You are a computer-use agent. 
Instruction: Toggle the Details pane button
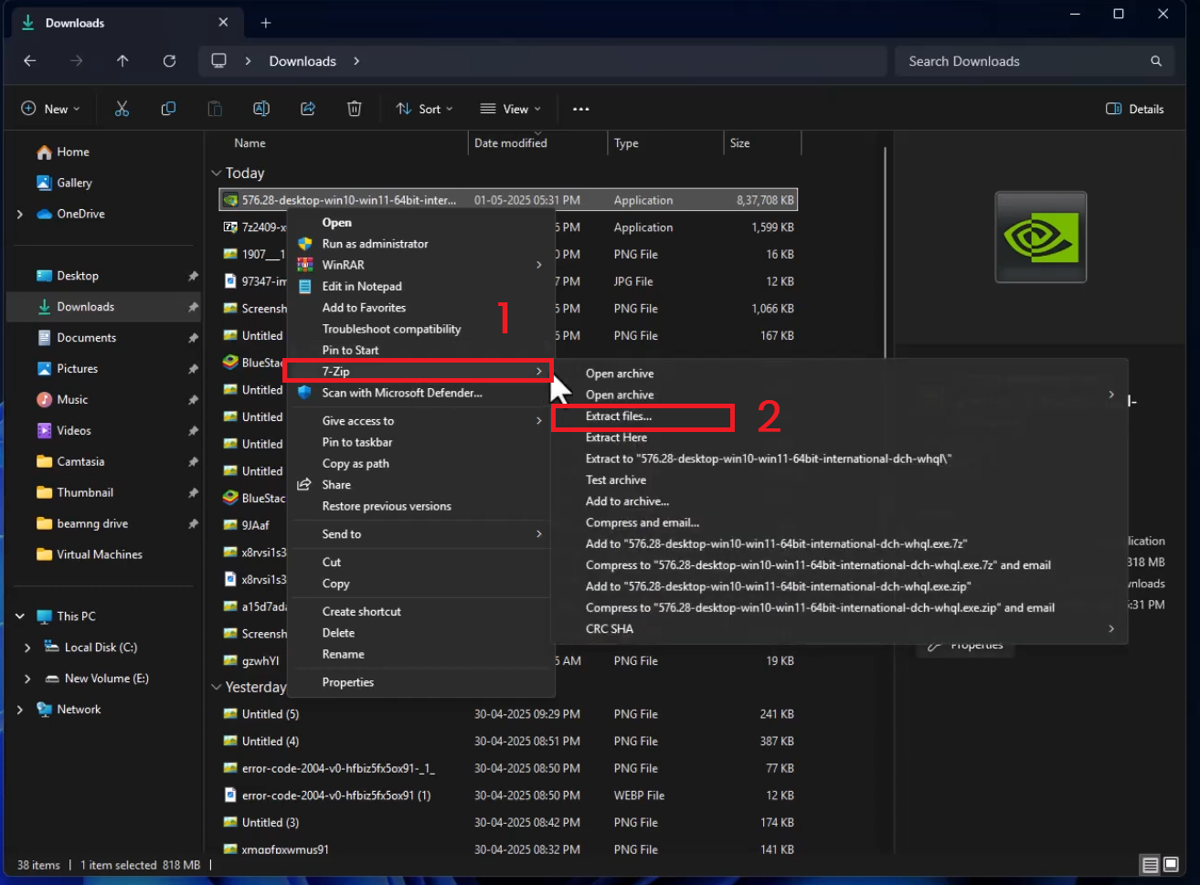click(1135, 109)
